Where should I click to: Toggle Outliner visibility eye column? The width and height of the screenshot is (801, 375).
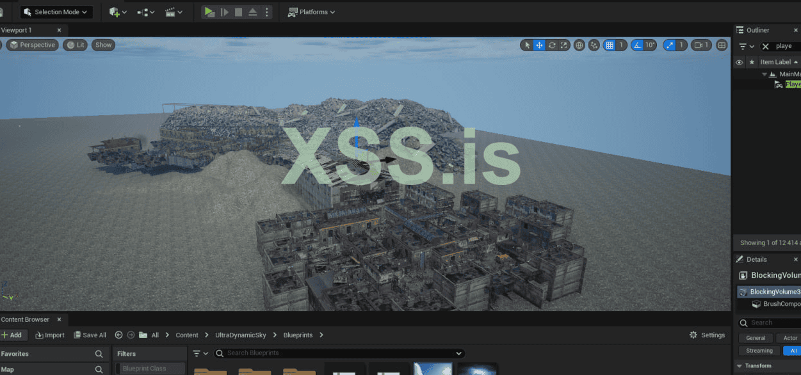(x=739, y=62)
